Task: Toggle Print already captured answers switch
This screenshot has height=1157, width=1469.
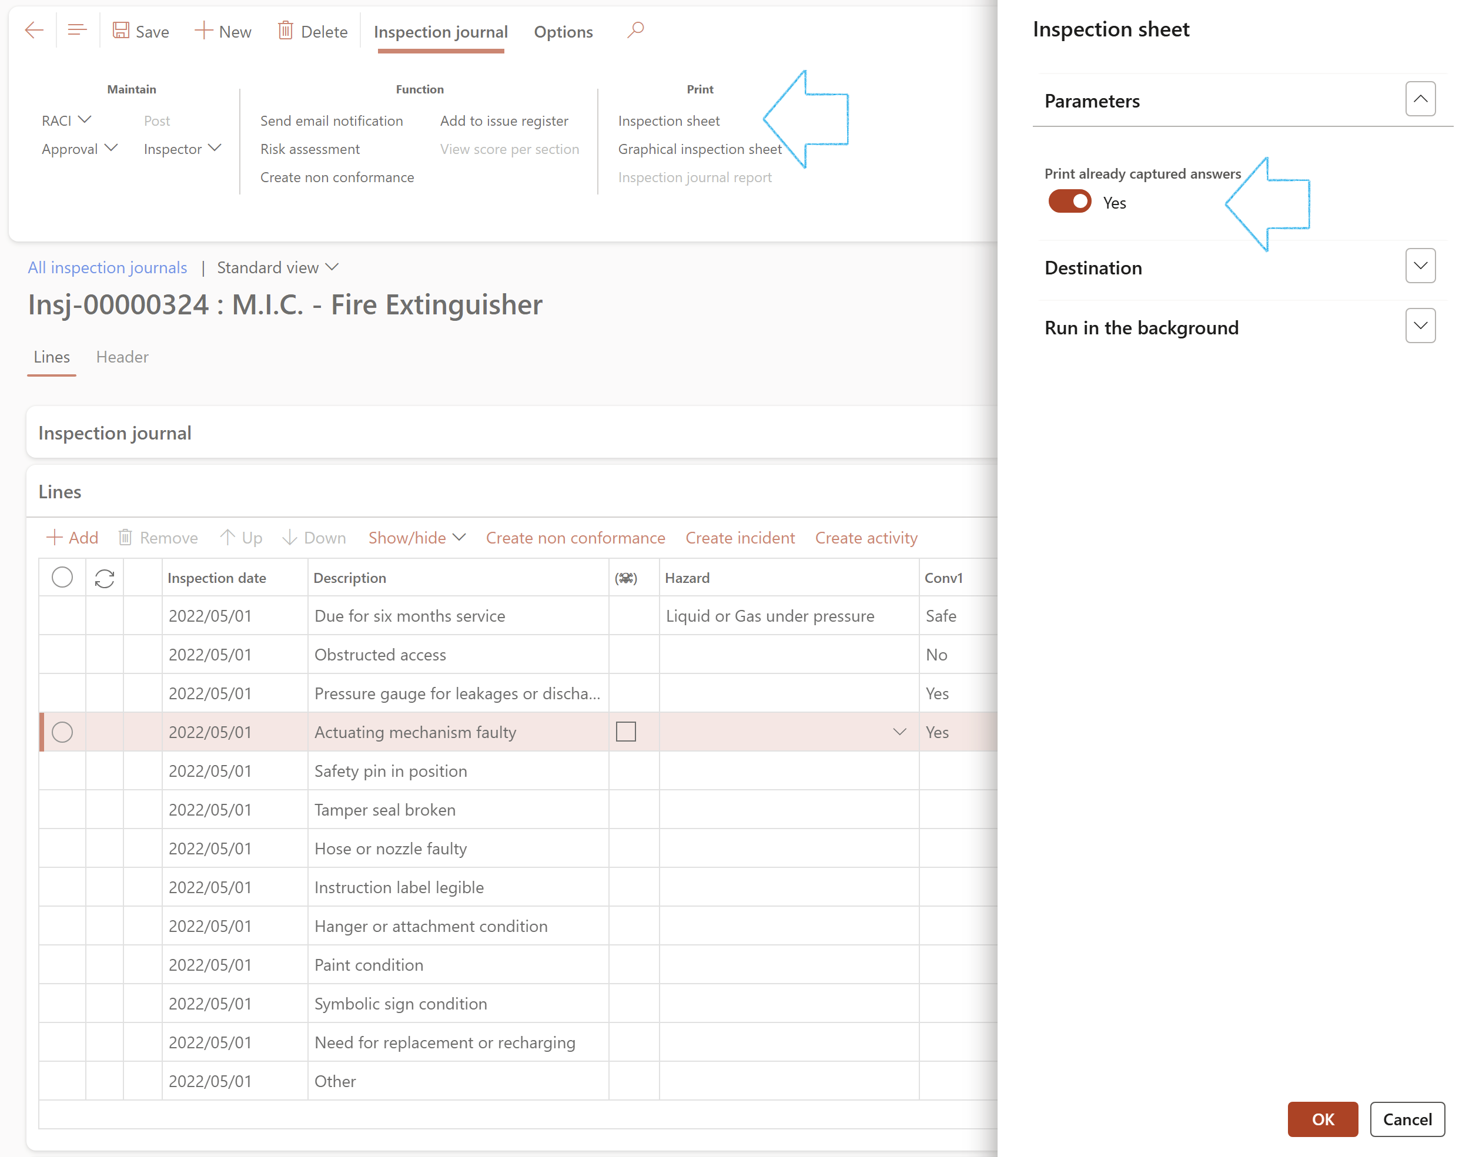Action: point(1069,202)
